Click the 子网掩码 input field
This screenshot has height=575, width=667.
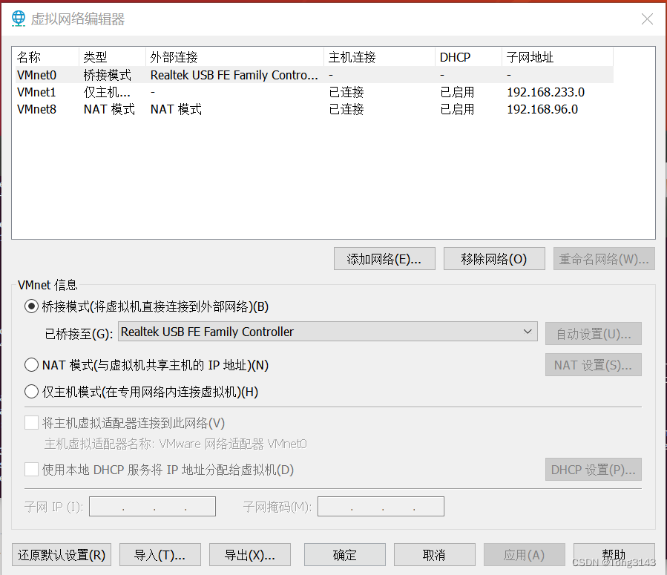click(x=381, y=506)
